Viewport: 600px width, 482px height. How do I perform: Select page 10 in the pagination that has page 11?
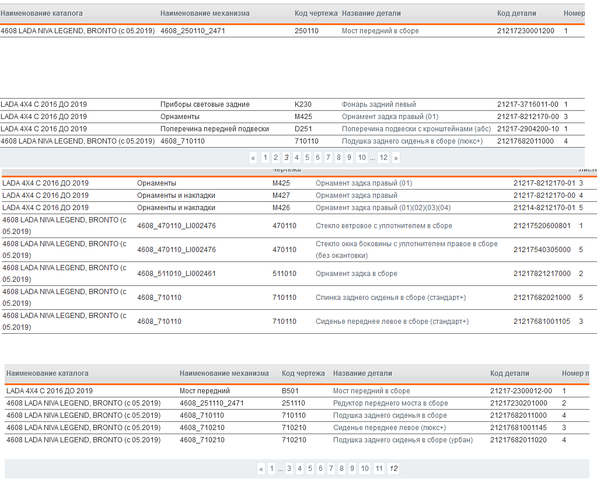[365, 469]
